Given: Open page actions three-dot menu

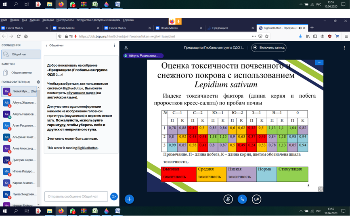Looking at the screenshot, I should 254,36.
